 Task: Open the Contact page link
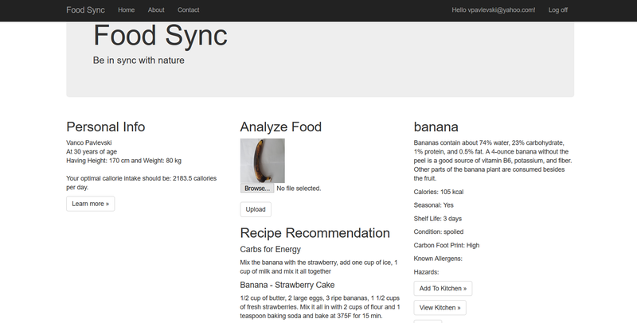[189, 10]
